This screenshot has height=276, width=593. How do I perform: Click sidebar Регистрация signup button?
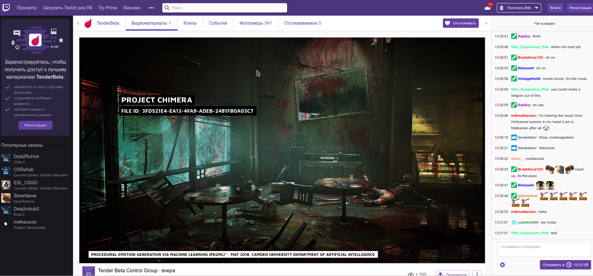(x=35, y=125)
